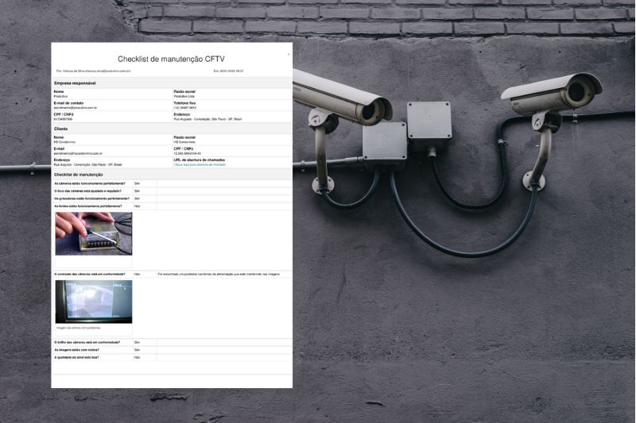Click the document date stamp in the header

pos(228,71)
